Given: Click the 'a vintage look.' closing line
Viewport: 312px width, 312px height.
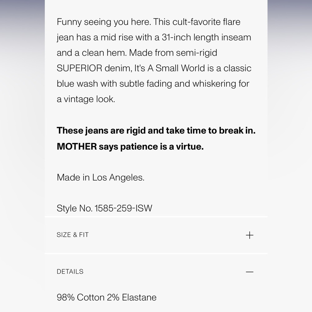Looking at the screenshot, I should (86, 99).
